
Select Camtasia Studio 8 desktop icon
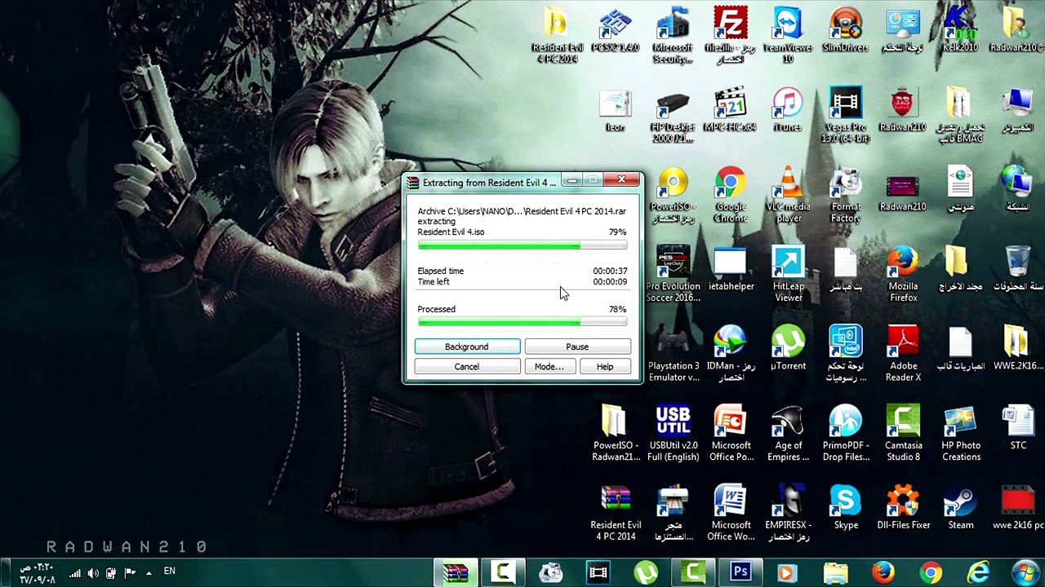click(903, 434)
